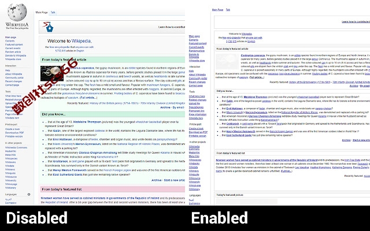The image size is (370, 231).
Task: Click 'Donate to Wikipedia' in Disabled panel
Action: [16, 55]
